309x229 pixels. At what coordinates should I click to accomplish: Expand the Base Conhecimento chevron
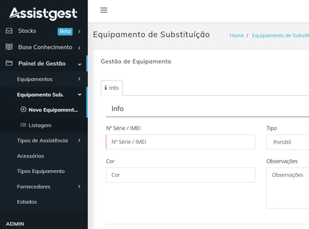point(79,48)
